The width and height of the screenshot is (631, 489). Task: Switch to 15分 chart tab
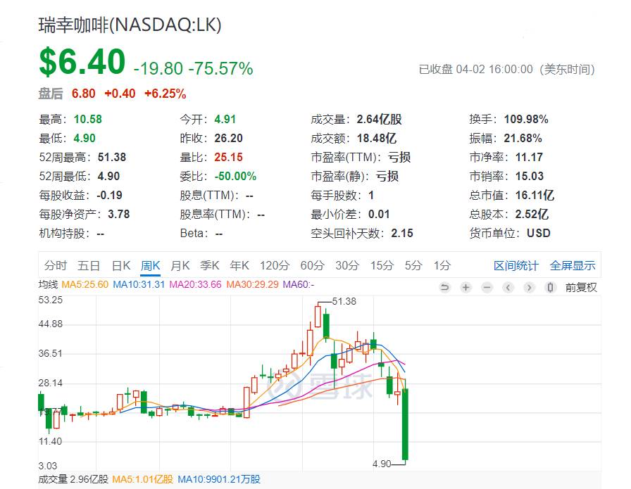tap(382, 265)
